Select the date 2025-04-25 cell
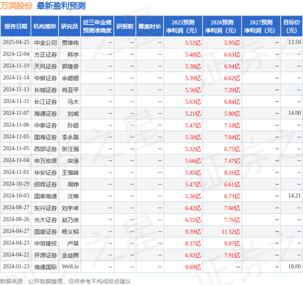303x285 pixels. (x=16, y=42)
